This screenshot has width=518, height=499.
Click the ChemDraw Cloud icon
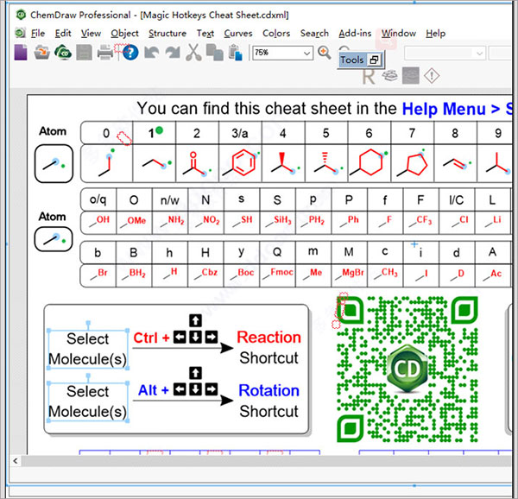[63, 52]
